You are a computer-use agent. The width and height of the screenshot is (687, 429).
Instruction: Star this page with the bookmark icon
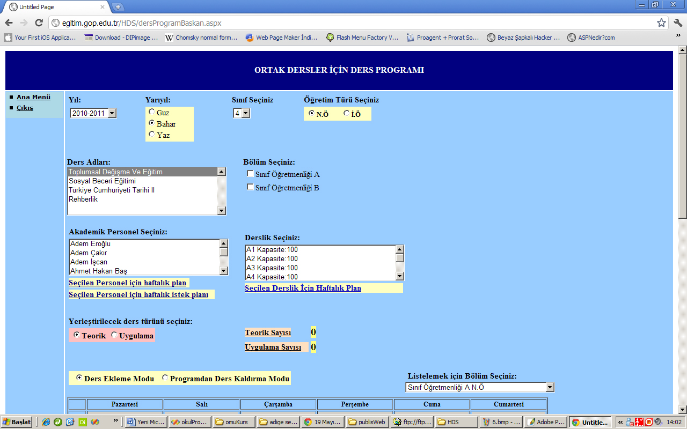pos(661,23)
